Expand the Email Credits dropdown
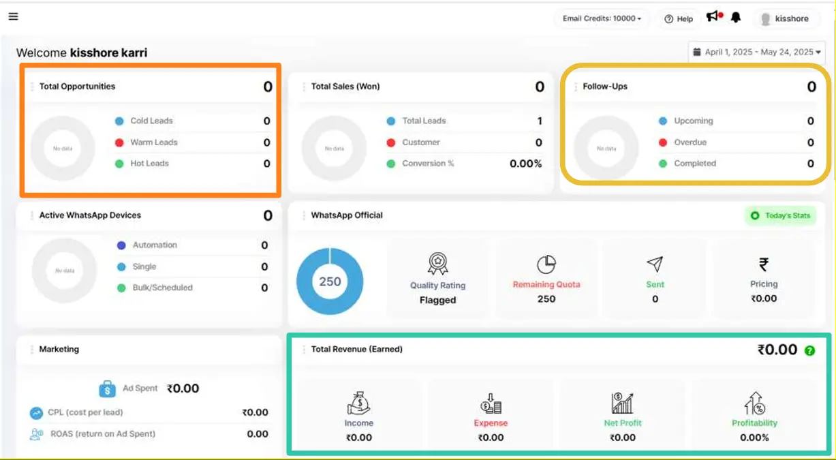This screenshot has height=460, width=836. point(602,18)
